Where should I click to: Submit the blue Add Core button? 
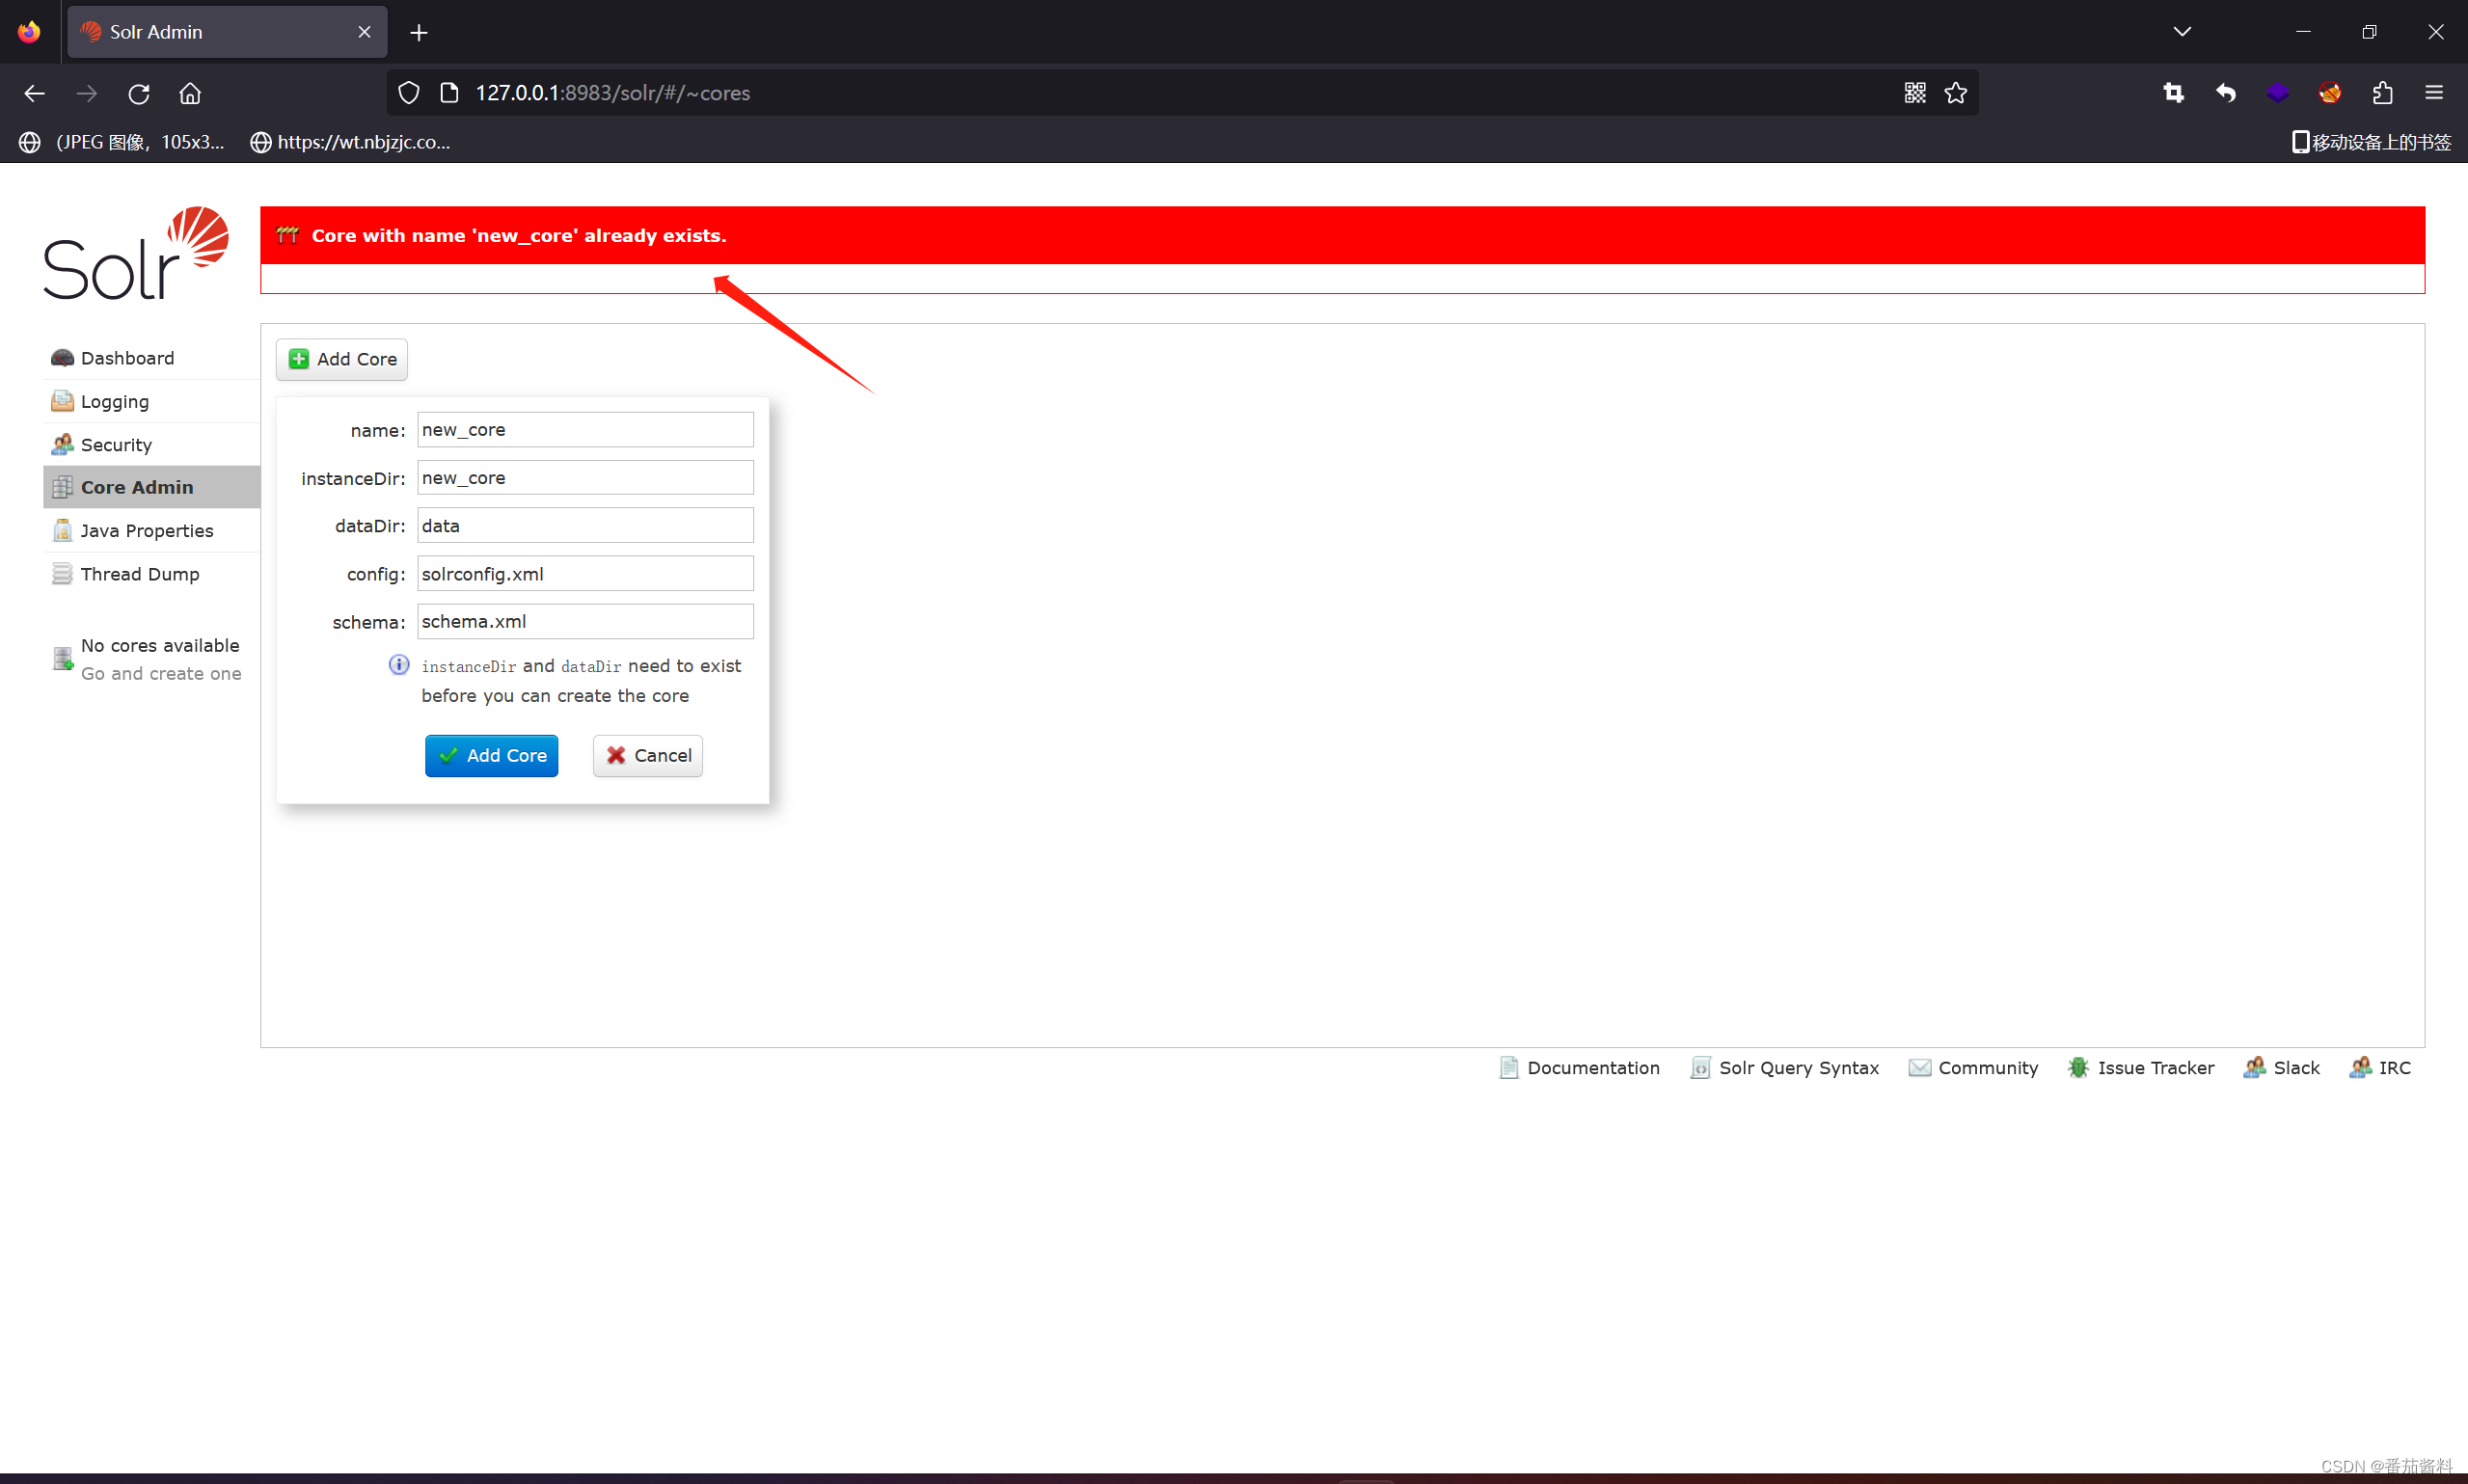[491, 755]
